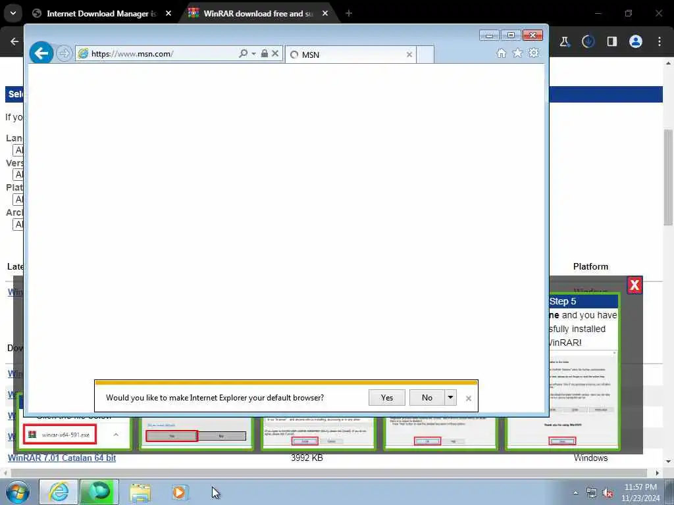Open Chrome three-dot menu
This screenshot has height=505, width=674.
[660, 41]
